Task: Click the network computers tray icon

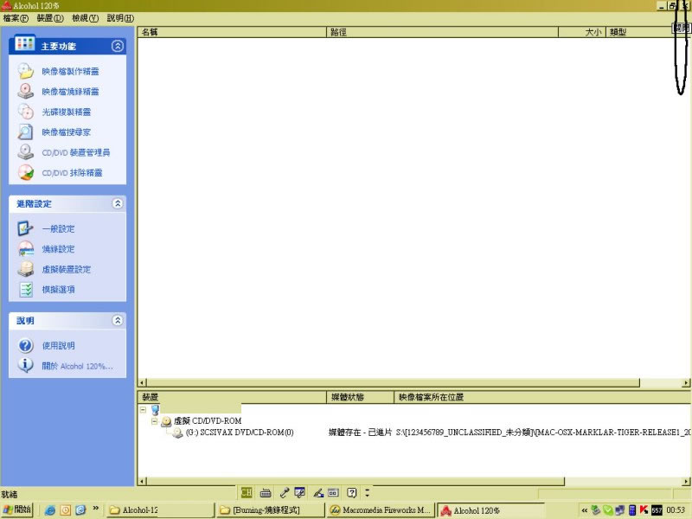Action: tap(619, 510)
